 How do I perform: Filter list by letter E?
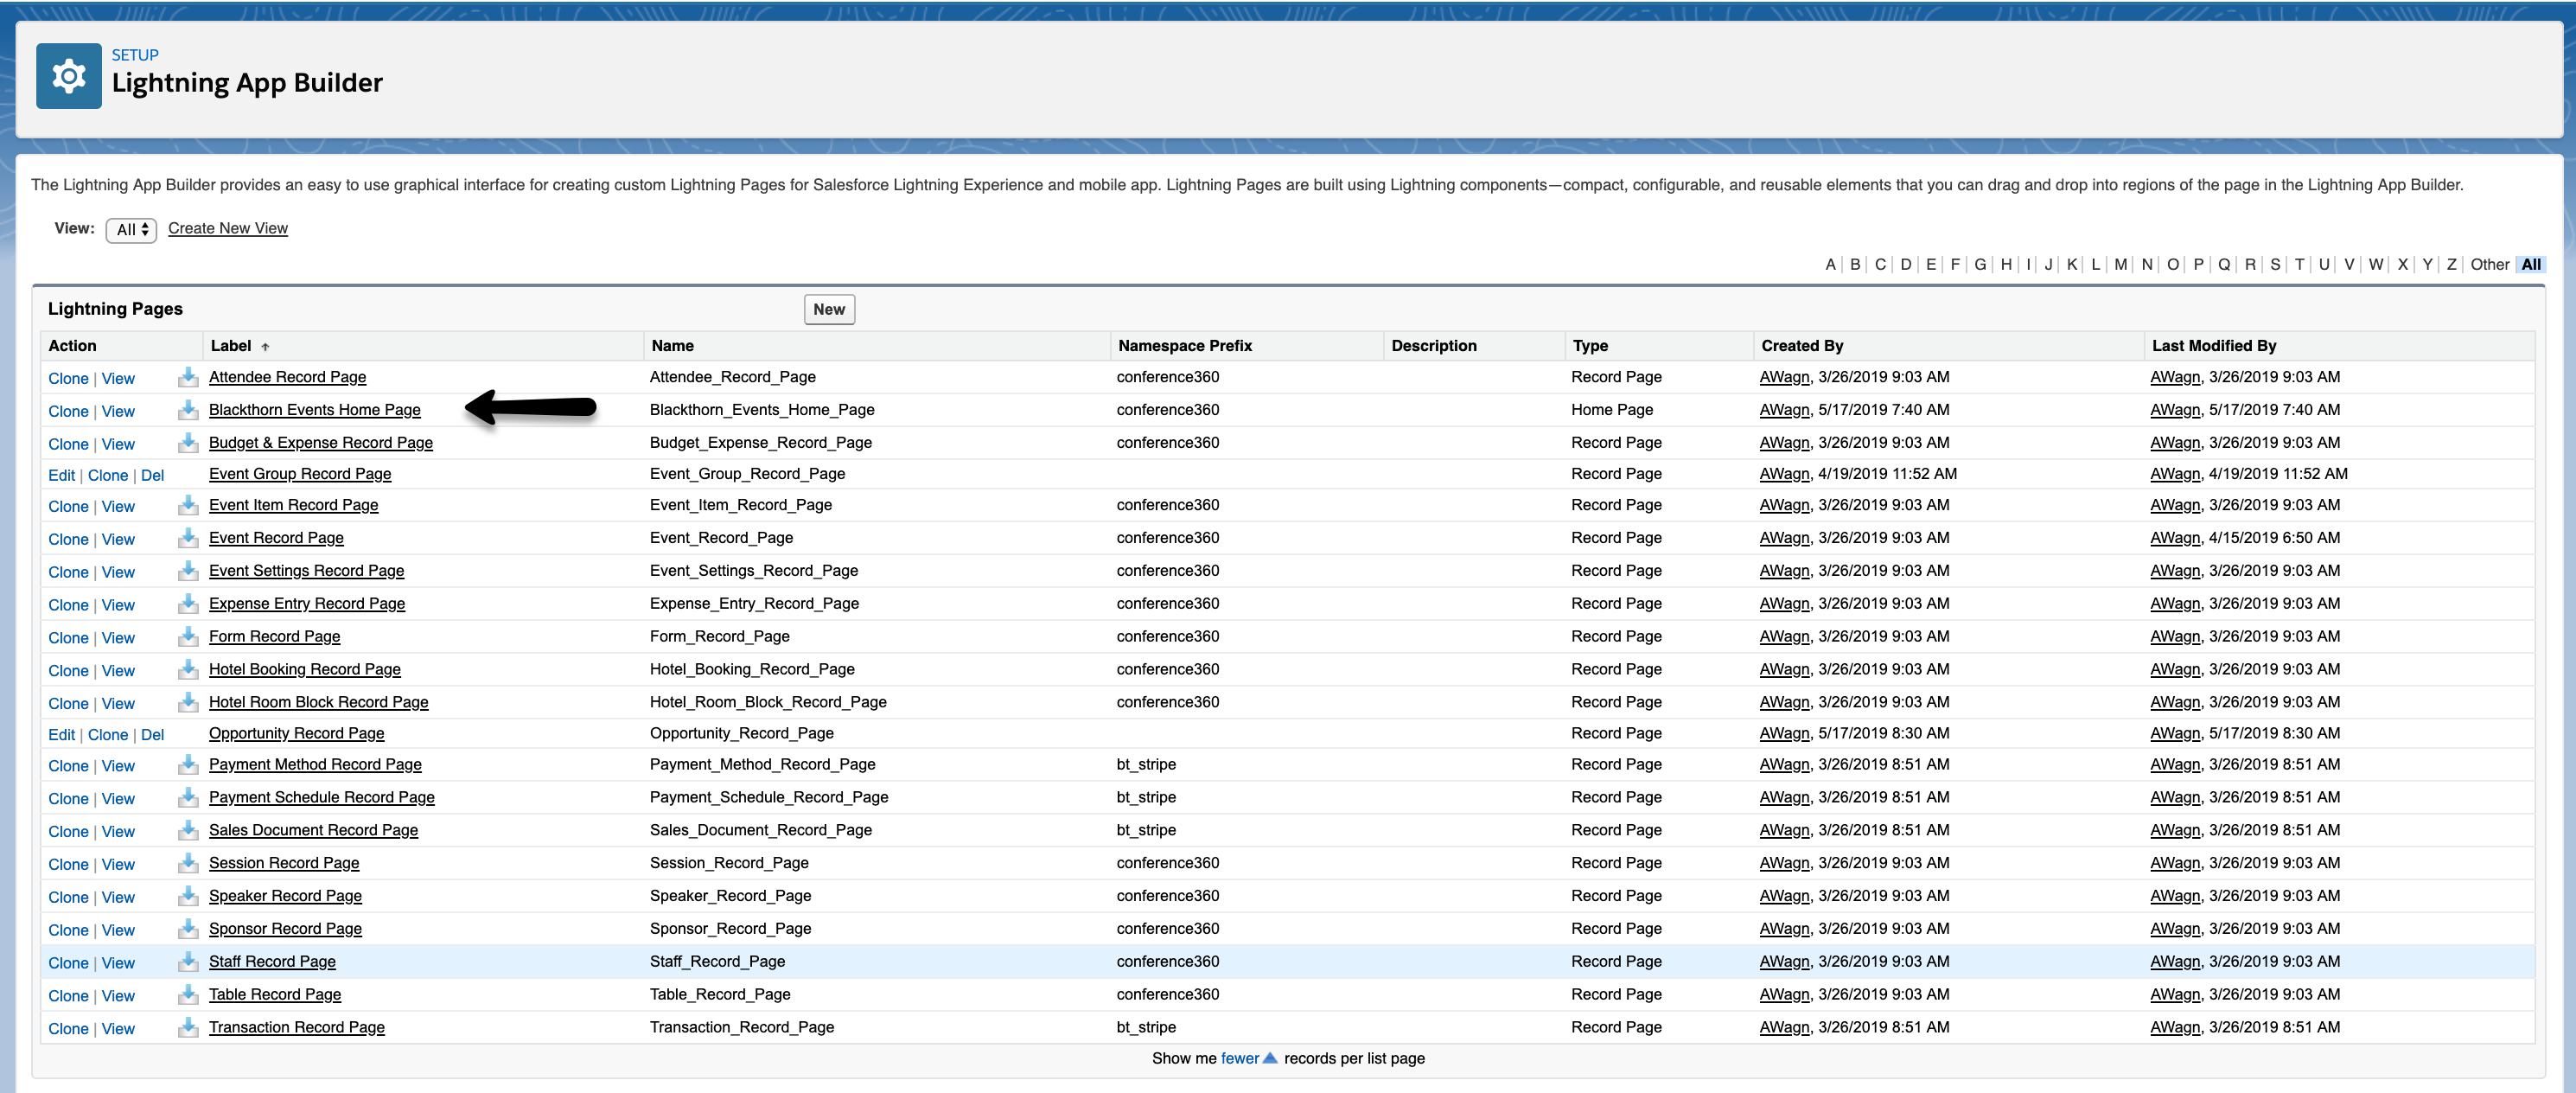(1931, 265)
